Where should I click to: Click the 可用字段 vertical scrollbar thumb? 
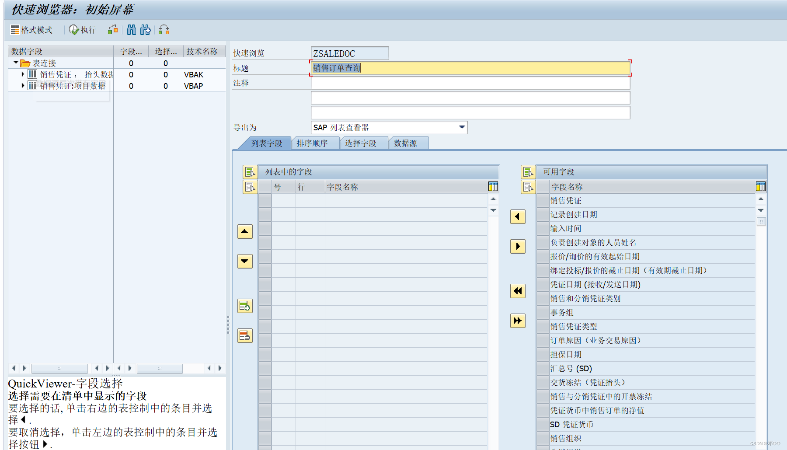[761, 222]
